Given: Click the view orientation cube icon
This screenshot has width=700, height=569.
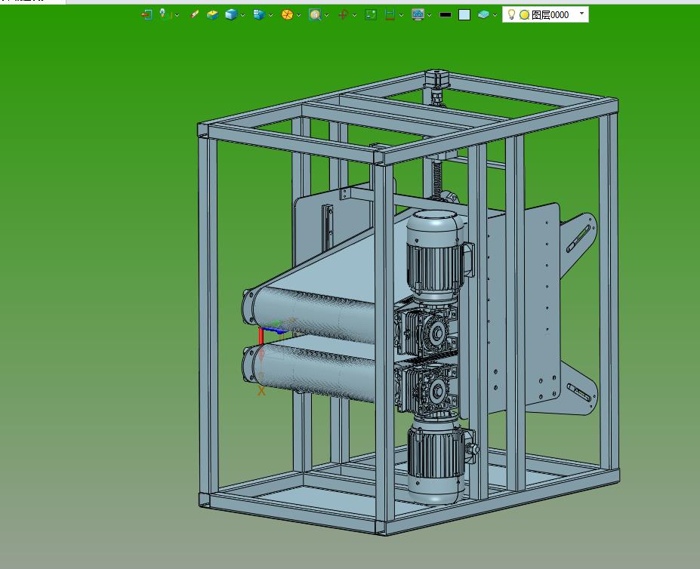Looking at the screenshot, I should click(258, 15).
